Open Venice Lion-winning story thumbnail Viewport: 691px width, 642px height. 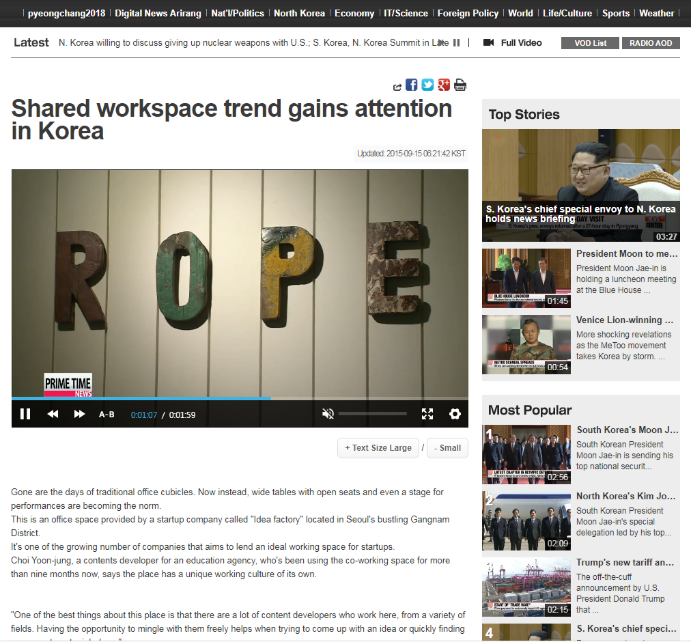click(x=526, y=344)
